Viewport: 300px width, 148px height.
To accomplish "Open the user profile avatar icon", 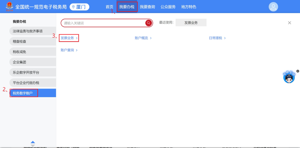I will pyautogui.click(x=273, y=7).
